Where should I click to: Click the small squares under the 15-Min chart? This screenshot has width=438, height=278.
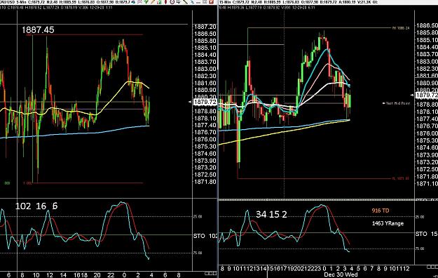pos(432,267)
